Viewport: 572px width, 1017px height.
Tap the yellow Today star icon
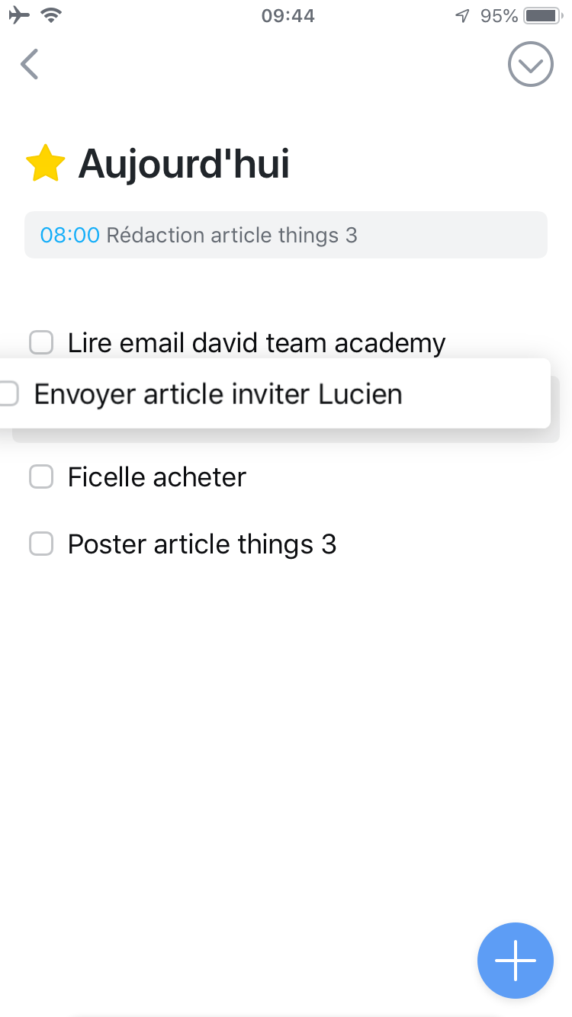[x=46, y=163]
